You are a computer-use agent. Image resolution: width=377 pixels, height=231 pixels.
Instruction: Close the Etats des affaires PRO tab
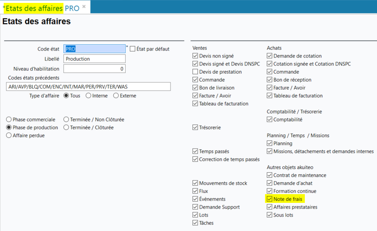pos(84,7)
